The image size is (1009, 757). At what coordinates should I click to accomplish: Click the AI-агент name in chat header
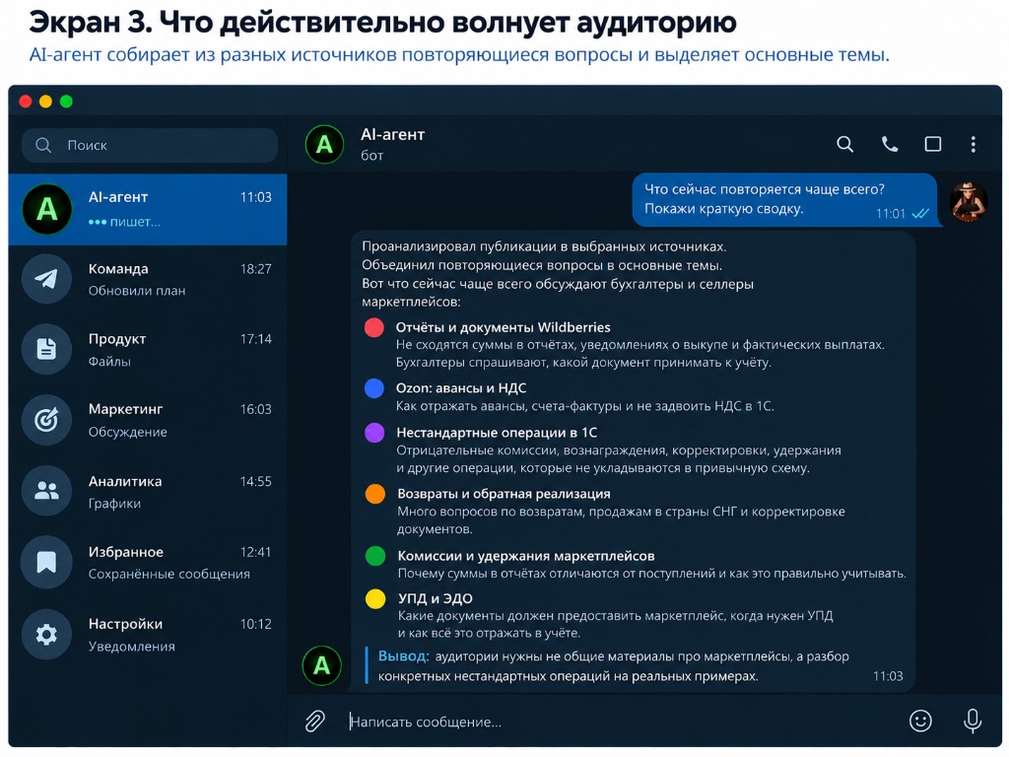[392, 134]
